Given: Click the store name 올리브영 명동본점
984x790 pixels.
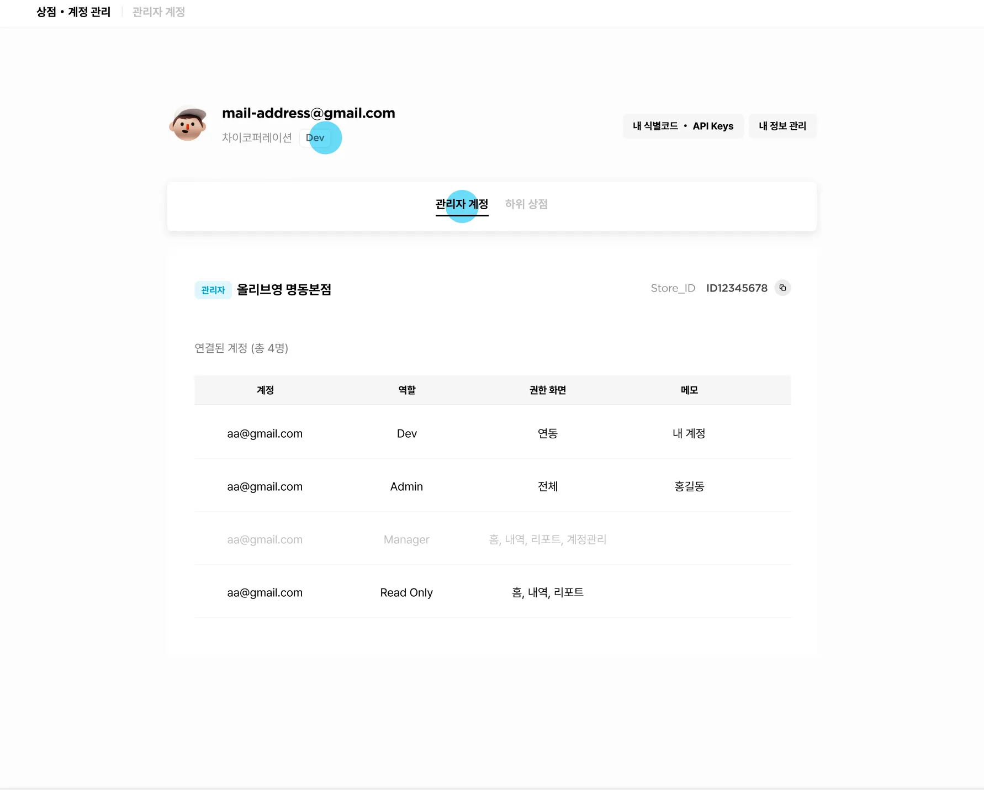Looking at the screenshot, I should click(x=284, y=290).
